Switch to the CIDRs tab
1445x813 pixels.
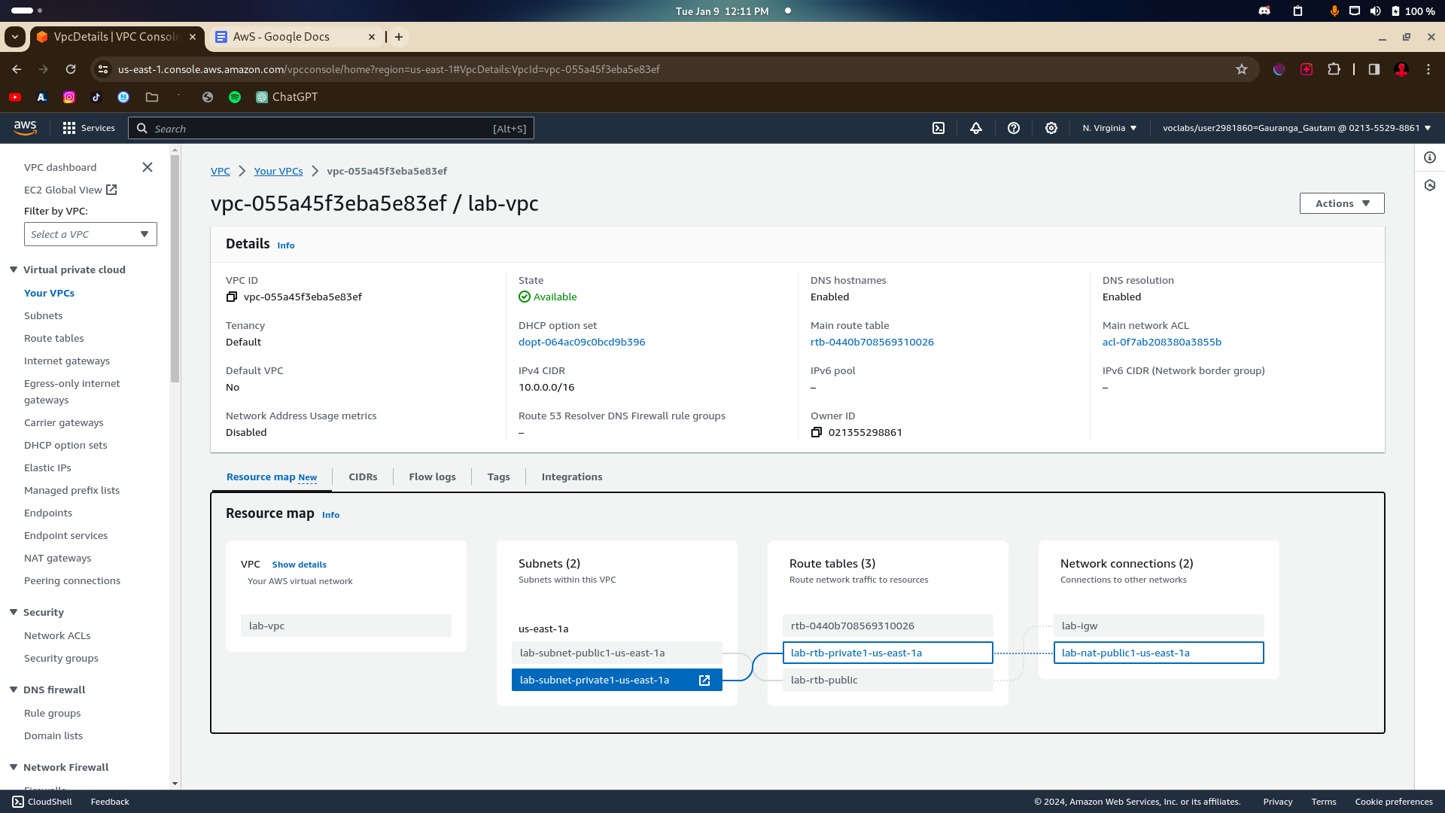363,477
